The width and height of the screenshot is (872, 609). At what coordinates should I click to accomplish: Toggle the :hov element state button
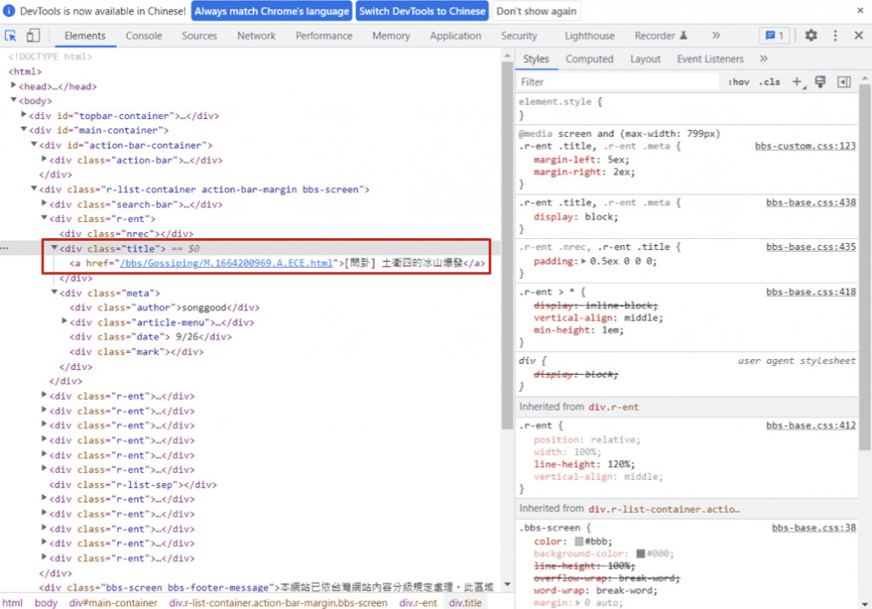[x=738, y=83]
